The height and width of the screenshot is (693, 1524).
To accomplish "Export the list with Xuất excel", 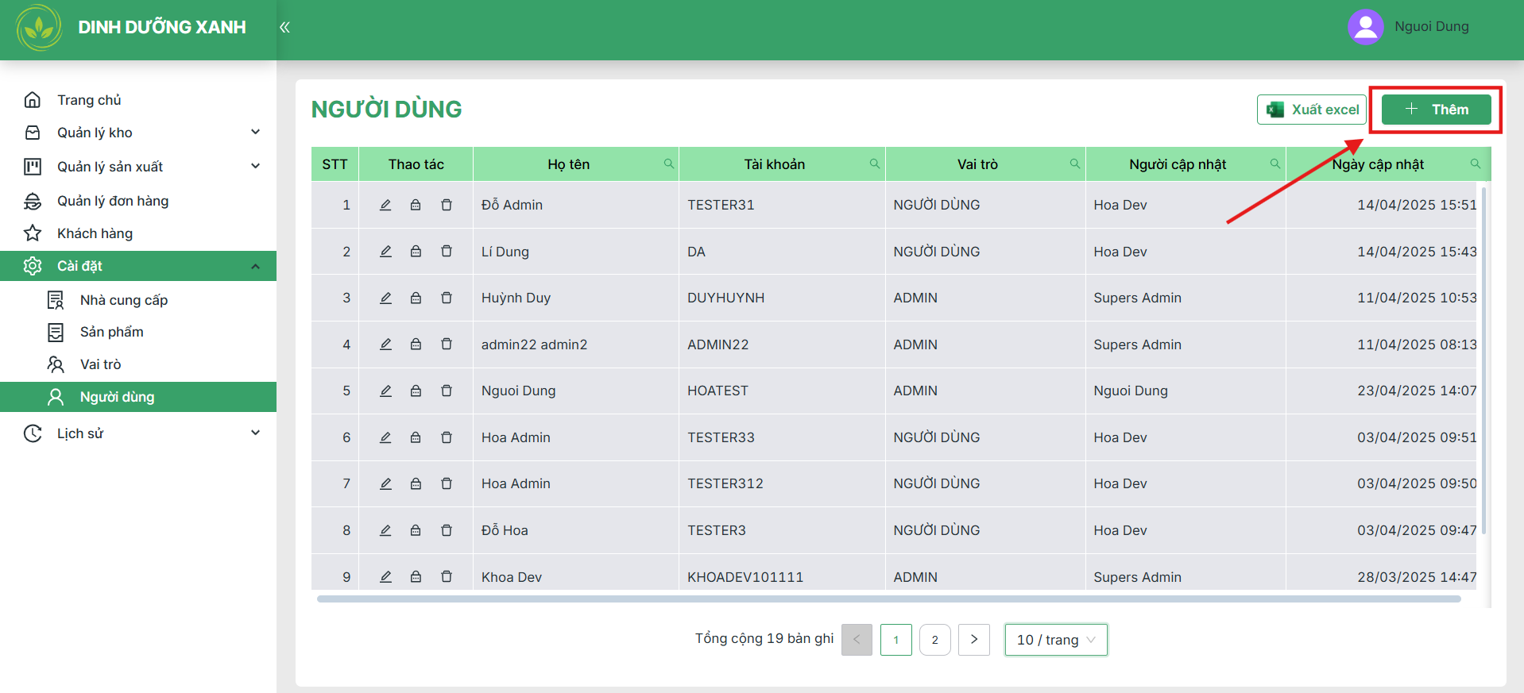I will (x=1312, y=110).
